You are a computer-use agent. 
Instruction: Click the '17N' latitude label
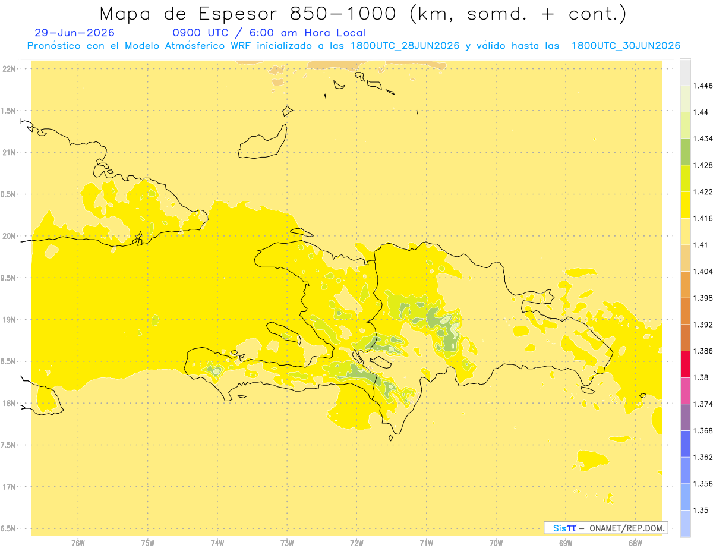coord(10,487)
